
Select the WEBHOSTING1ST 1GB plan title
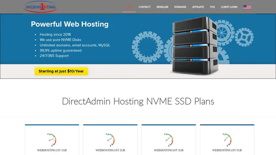[52, 150]
